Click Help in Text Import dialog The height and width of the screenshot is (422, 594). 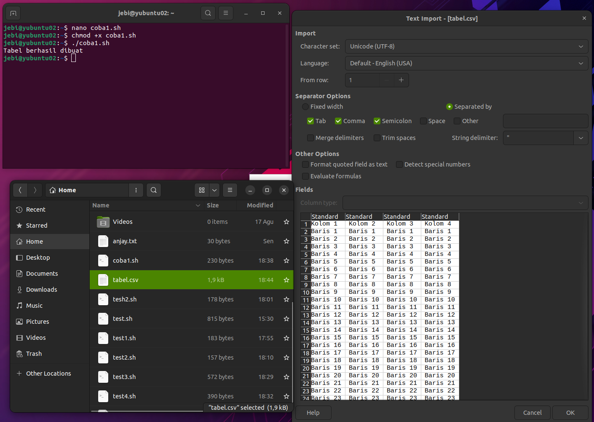point(313,413)
